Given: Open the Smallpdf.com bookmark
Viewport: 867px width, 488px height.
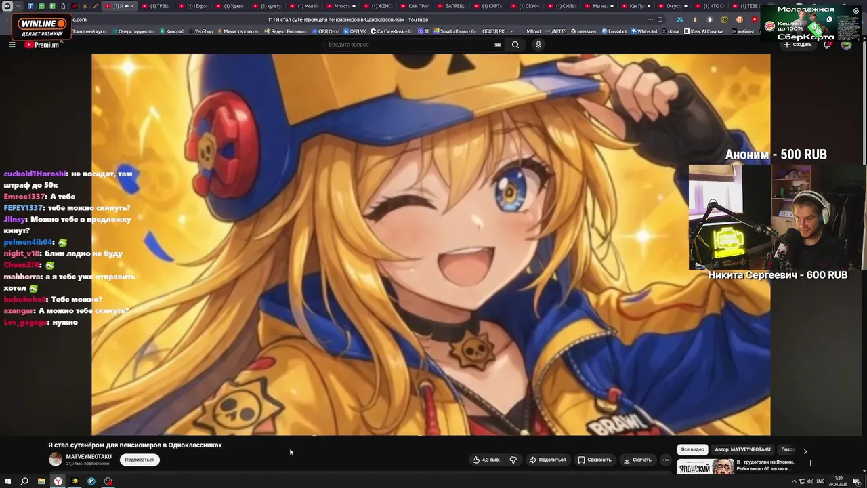Looking at the screenshot, I should click(455, 31).
